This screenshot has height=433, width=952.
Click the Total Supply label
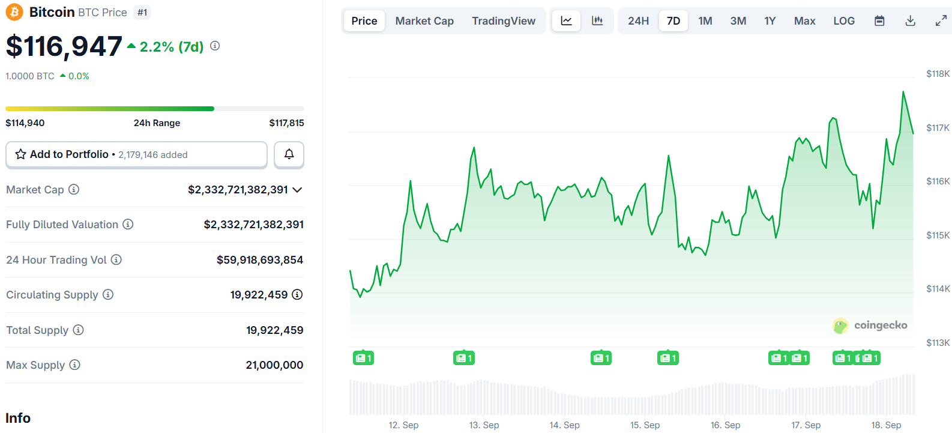[37, 330]
